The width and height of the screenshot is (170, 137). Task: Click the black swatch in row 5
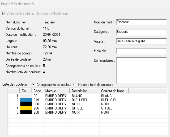(26, 113)
